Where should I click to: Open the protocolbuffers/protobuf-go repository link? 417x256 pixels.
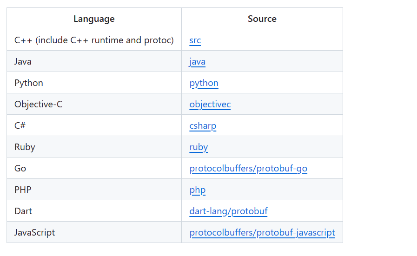[x=248, y=169]
